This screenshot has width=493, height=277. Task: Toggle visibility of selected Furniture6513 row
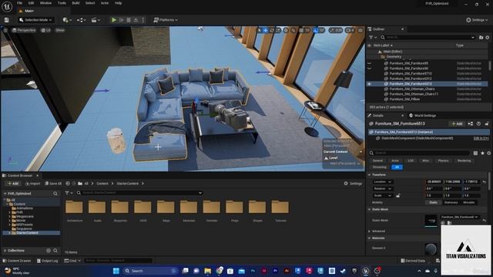[x=370, y=84]
